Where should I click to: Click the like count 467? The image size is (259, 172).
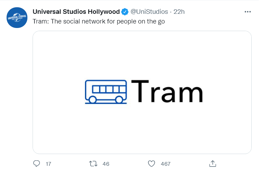(x=165, y=164)
